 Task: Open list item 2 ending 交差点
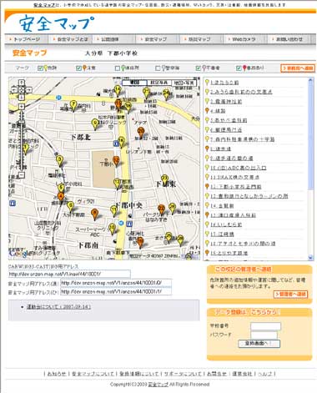click(x=241, y=92)
